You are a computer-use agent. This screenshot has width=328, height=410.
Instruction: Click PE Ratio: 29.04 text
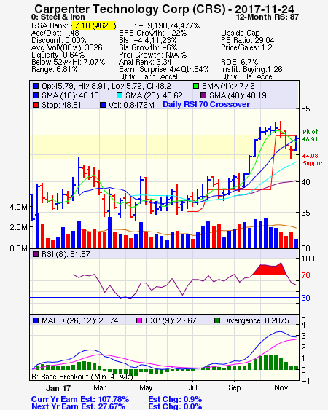(x=247, y=40)
